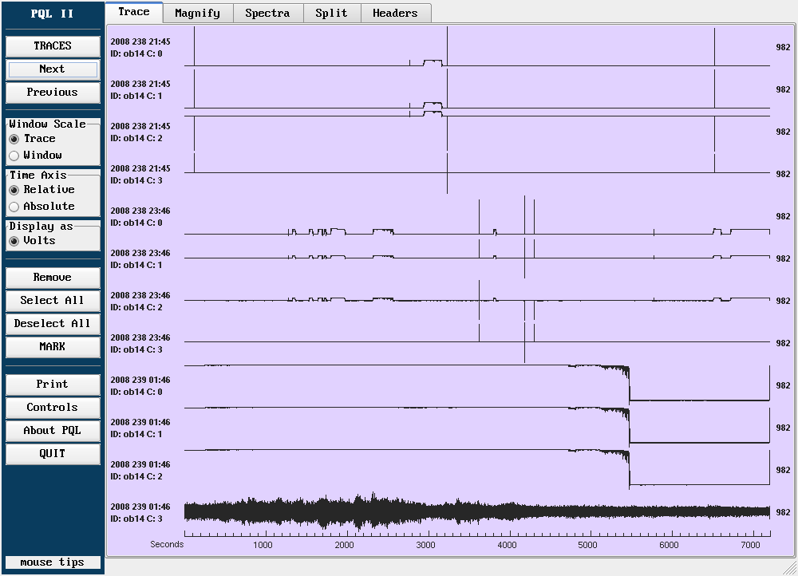Screen dimensions: 798x576
Task: Open the Controls panel
Action: tap(53, 408)
